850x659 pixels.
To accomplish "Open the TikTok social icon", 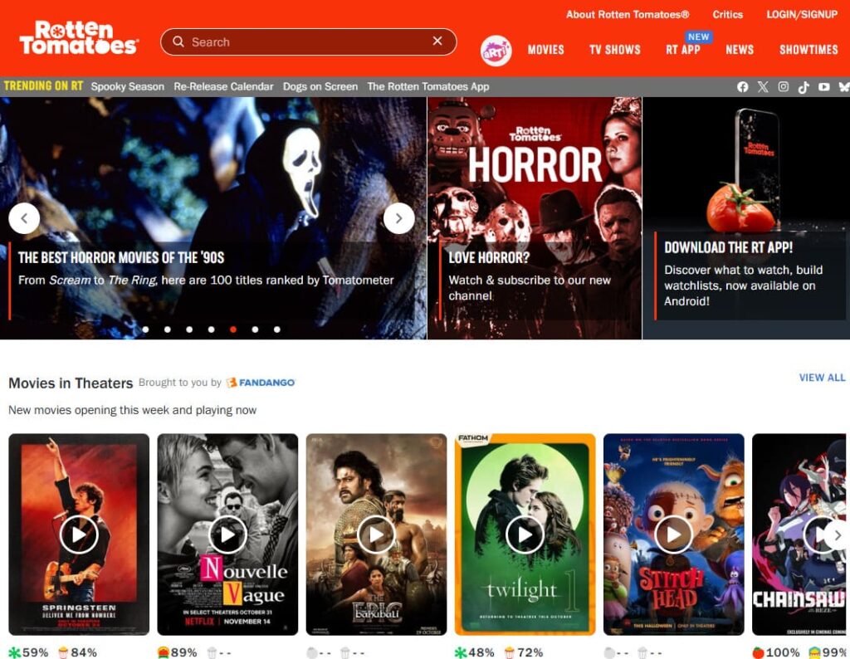I will (804, 87).
